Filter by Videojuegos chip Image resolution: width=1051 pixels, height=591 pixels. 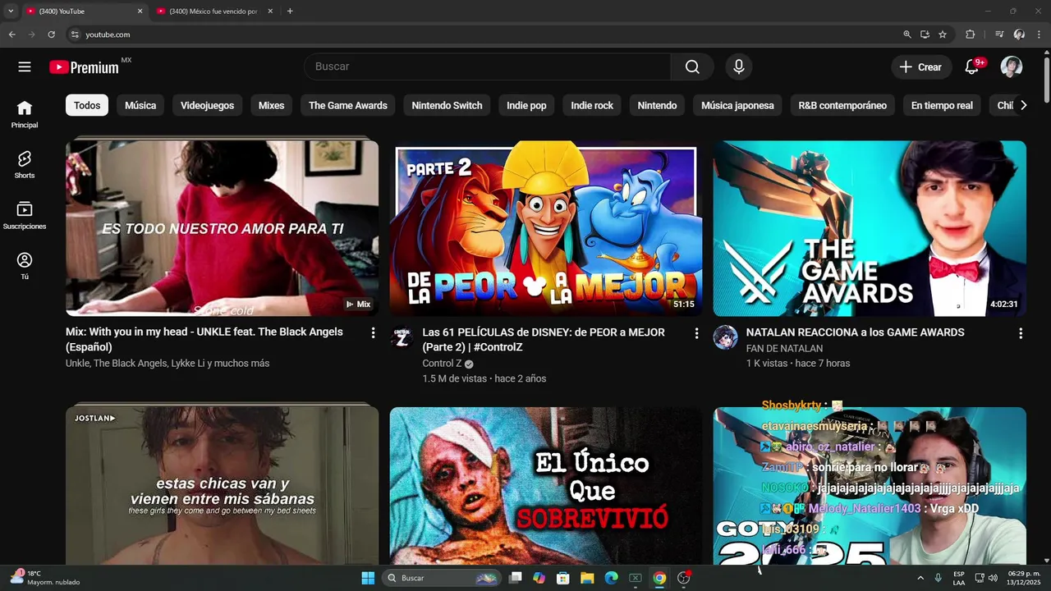(207, 105)
